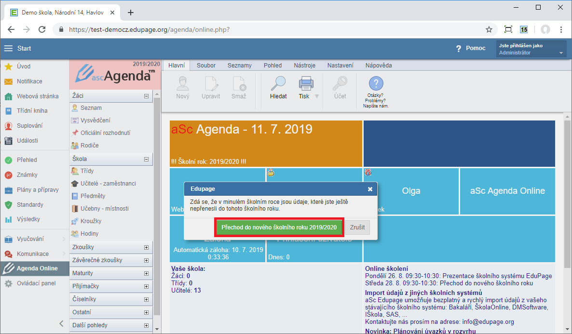Image resolution: width=572 pixels, height=334 pixels.
Task: Click the Suplování icon
Action: click(8, 126)
